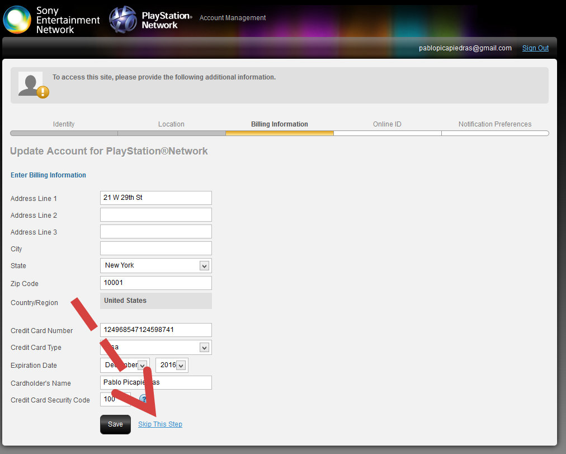This screenshot has height=454, width=566.
Task: Click the Credit Card Number field
Action: pos(155,330)
